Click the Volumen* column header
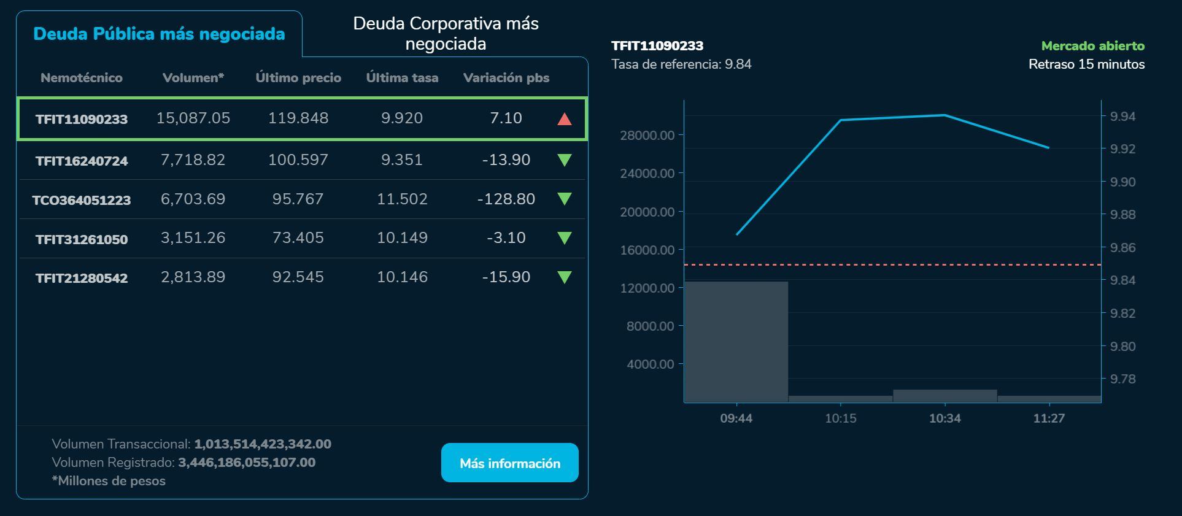Image resolution: width=1182 pixels, height=516 pixels. (193, 78)
